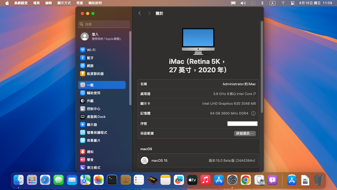Go back with the left chevron
337x190 pixels.
[x=140, y=13]
